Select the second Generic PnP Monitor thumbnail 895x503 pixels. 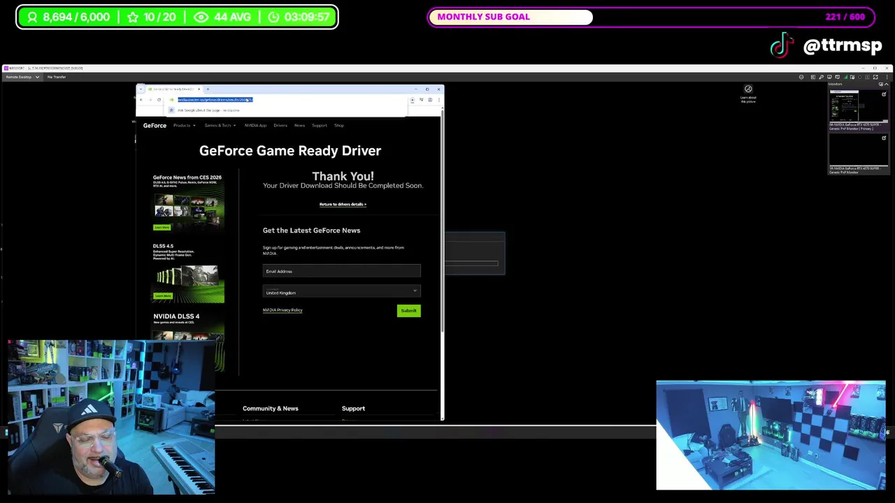point(859,150)
